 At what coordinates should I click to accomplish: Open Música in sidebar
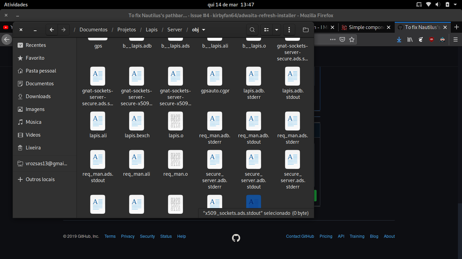coord(45,122)
